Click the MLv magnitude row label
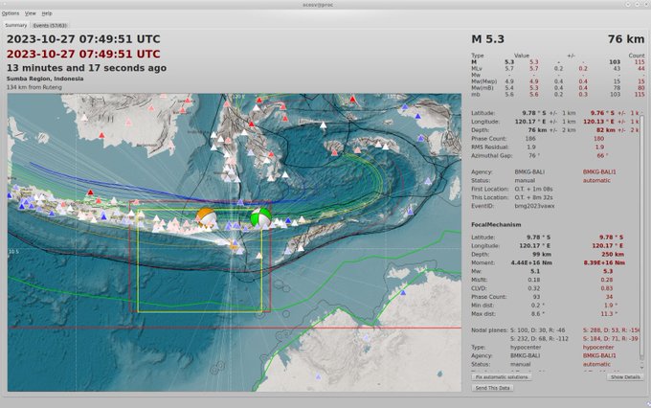651x408 pixels. tap(477, 69)
